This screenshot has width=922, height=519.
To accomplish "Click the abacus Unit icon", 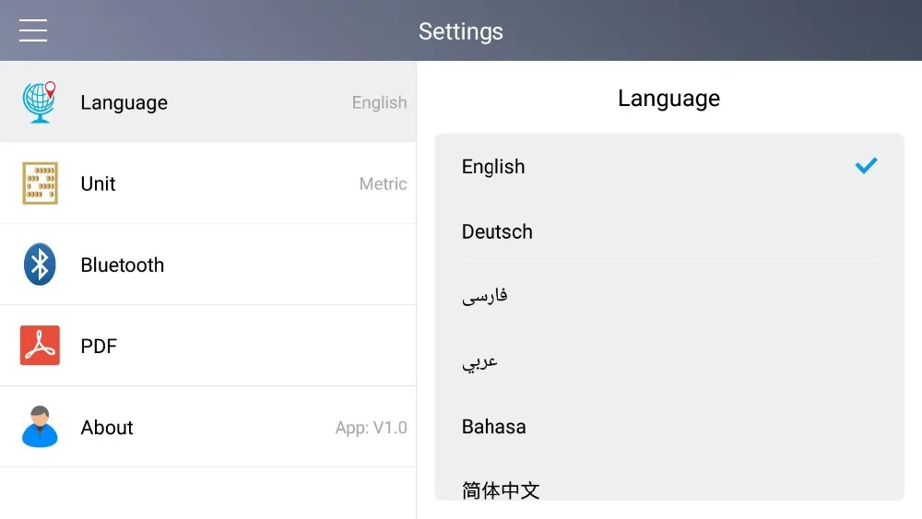I will (x=40, y=183).
